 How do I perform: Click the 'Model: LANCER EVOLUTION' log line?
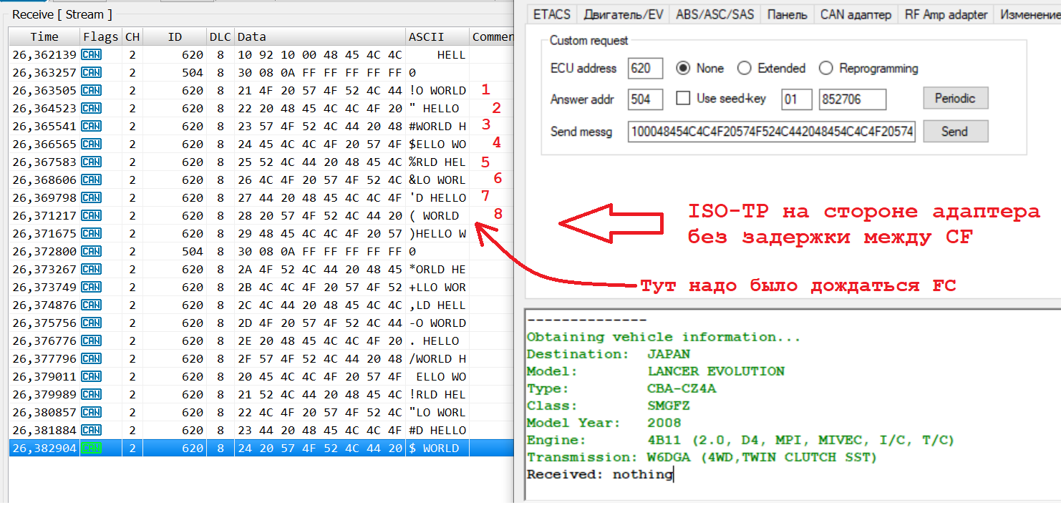pyautogui.click(x=656, y=371)
